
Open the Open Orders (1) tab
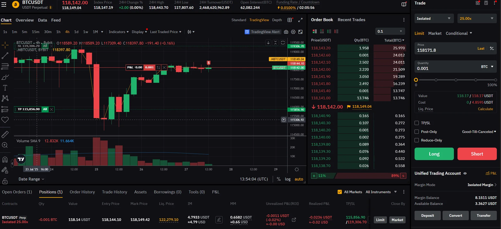(x=17, y=192)
